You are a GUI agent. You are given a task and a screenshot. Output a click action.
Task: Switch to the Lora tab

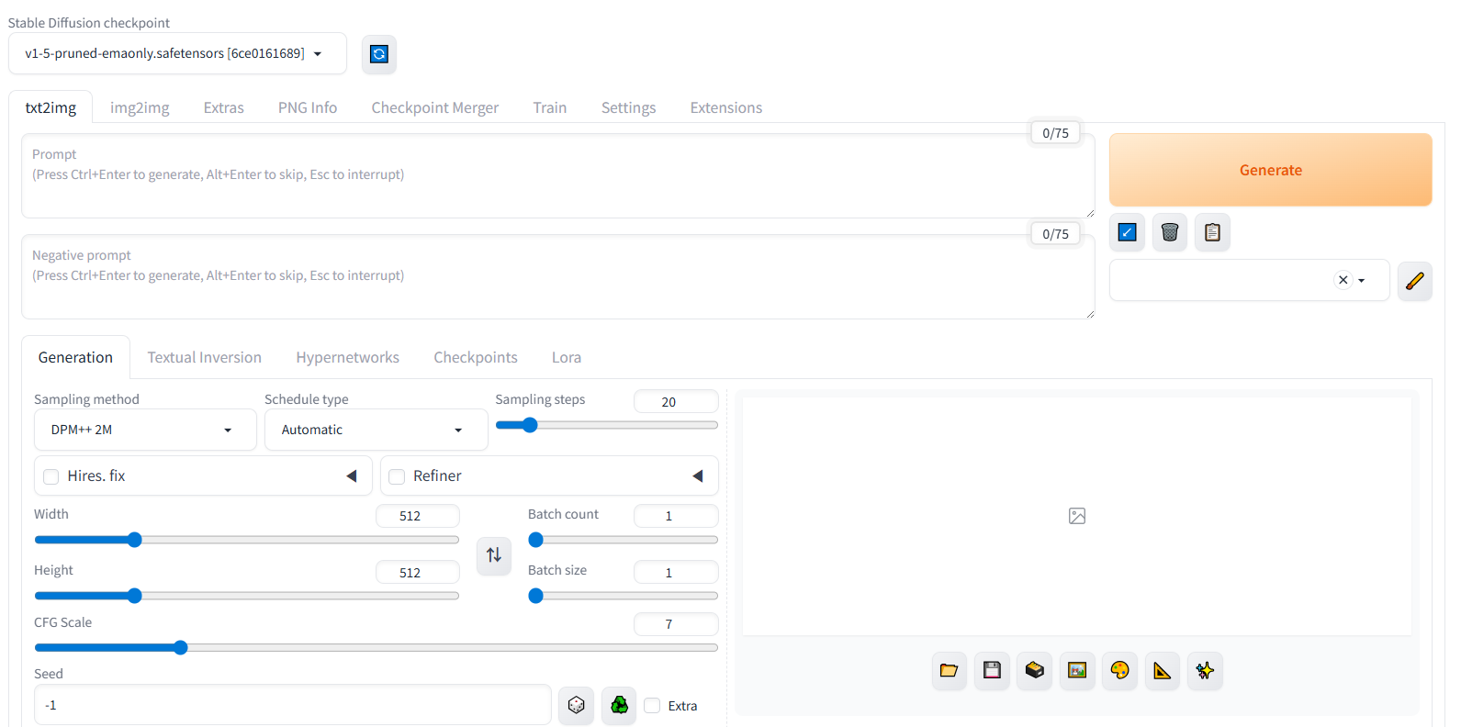(x=567, y=357)
